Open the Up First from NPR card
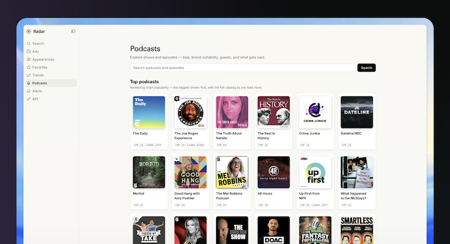Image resolution: width=450 pixels, height=244 pixels. (315, 181)
